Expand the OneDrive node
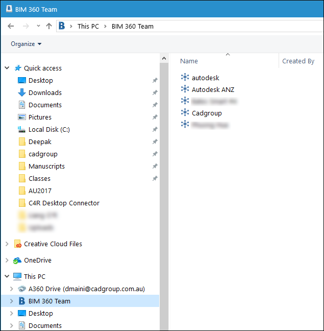Viewport: 324px width, 331px height. [7, 261]
